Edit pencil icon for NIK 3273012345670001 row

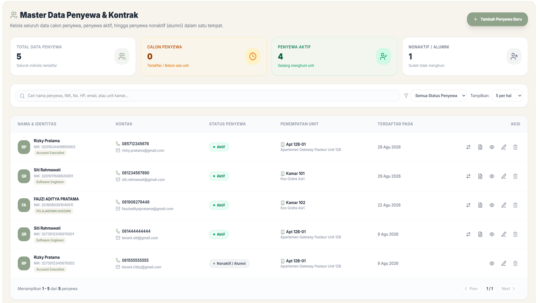click(x=504, y=234)
